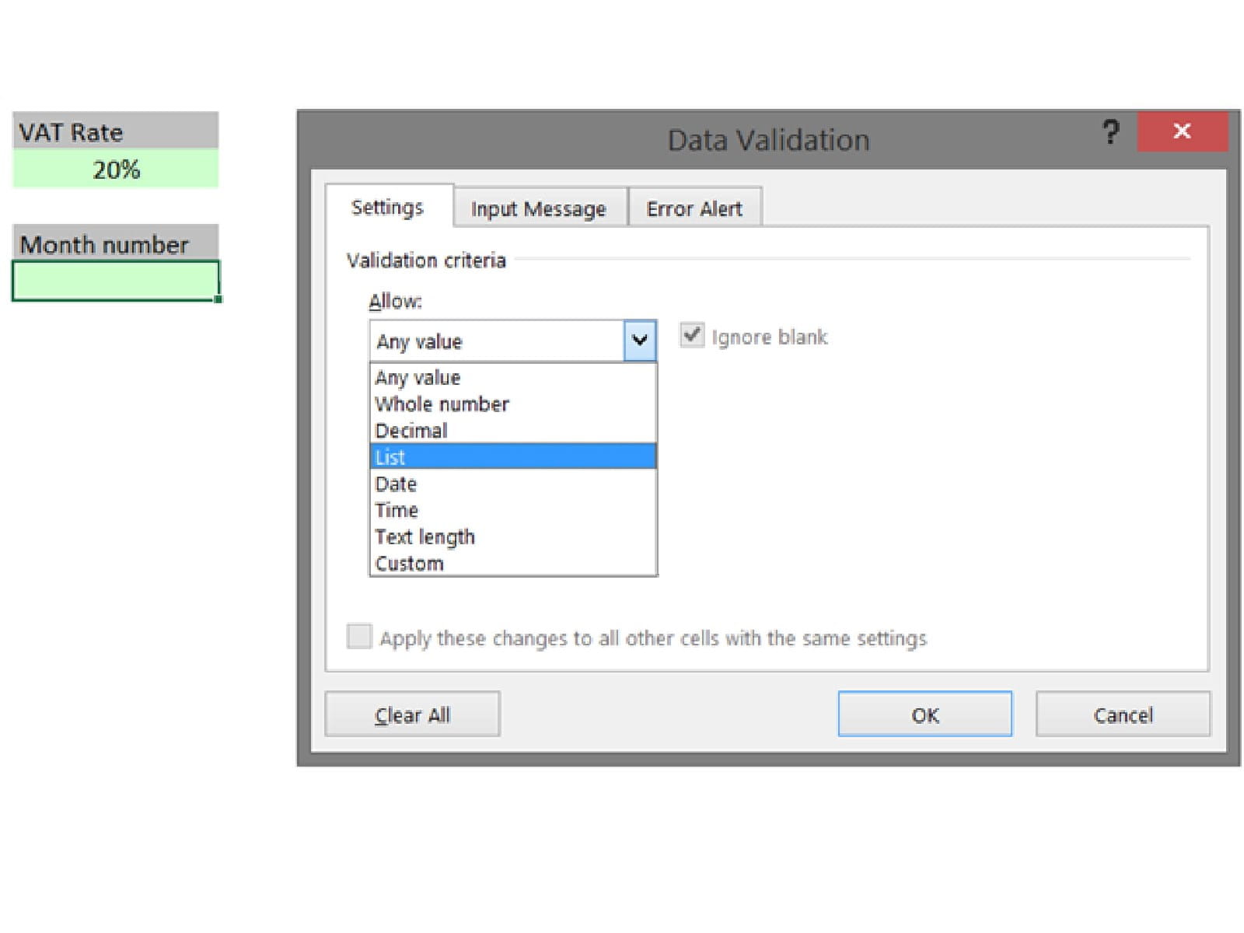Select the empty Month number cell
The width and height of the screenshot is (1244, 933).
[115, 280]
